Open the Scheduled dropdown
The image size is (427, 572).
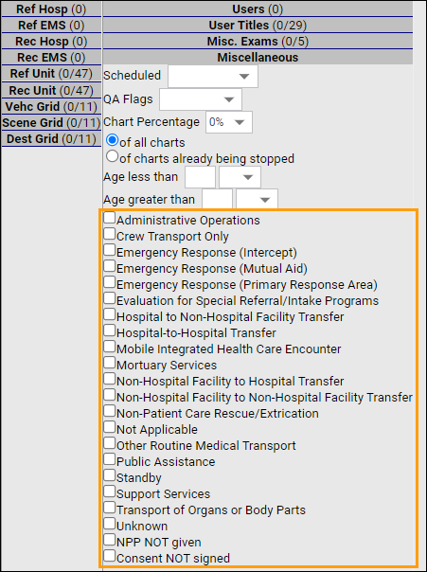click(x=213, y=77)
